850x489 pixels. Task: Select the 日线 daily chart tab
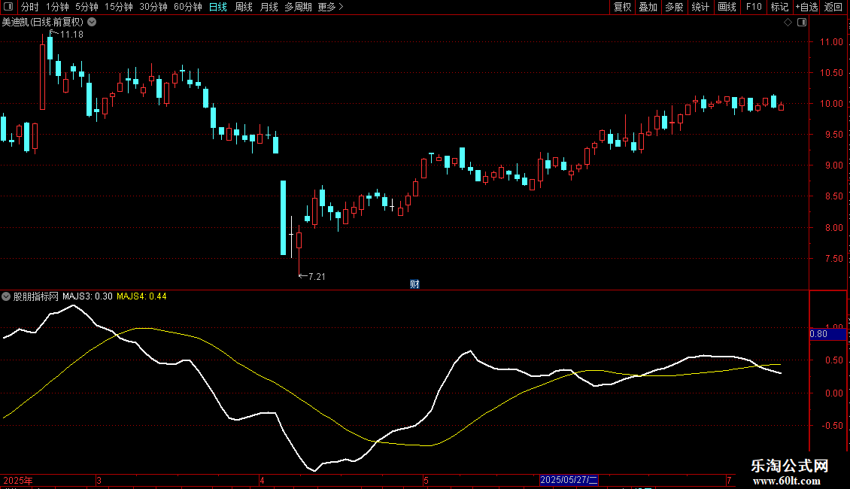pos(218,7)
